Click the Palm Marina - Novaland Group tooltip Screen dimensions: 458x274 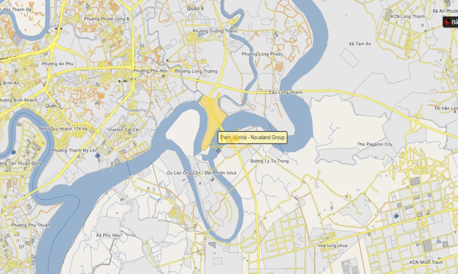point(252,138)
